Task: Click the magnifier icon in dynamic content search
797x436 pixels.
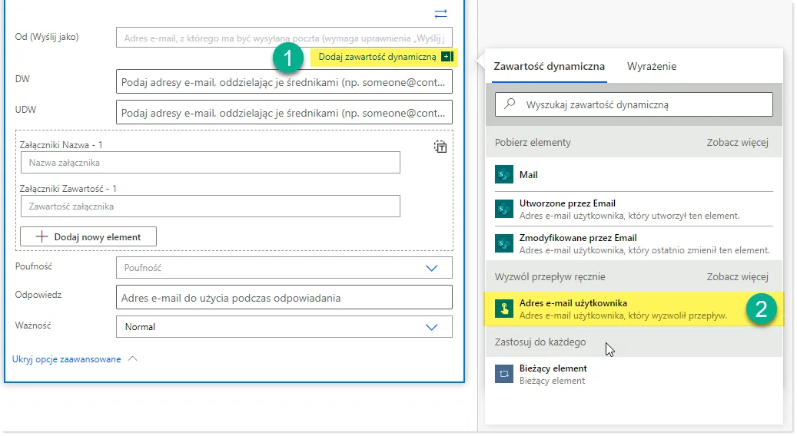Action: [x=510, y=104]
